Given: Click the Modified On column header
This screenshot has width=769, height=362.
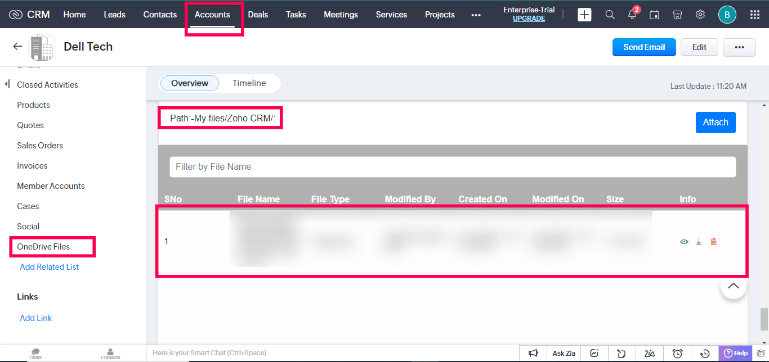Looking at the screenshot, I should [x=558, y=199].
